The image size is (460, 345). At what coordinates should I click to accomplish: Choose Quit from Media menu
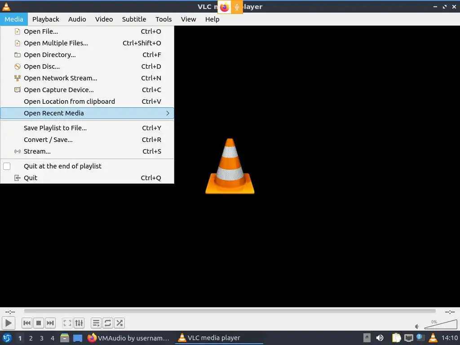(87, 178)
